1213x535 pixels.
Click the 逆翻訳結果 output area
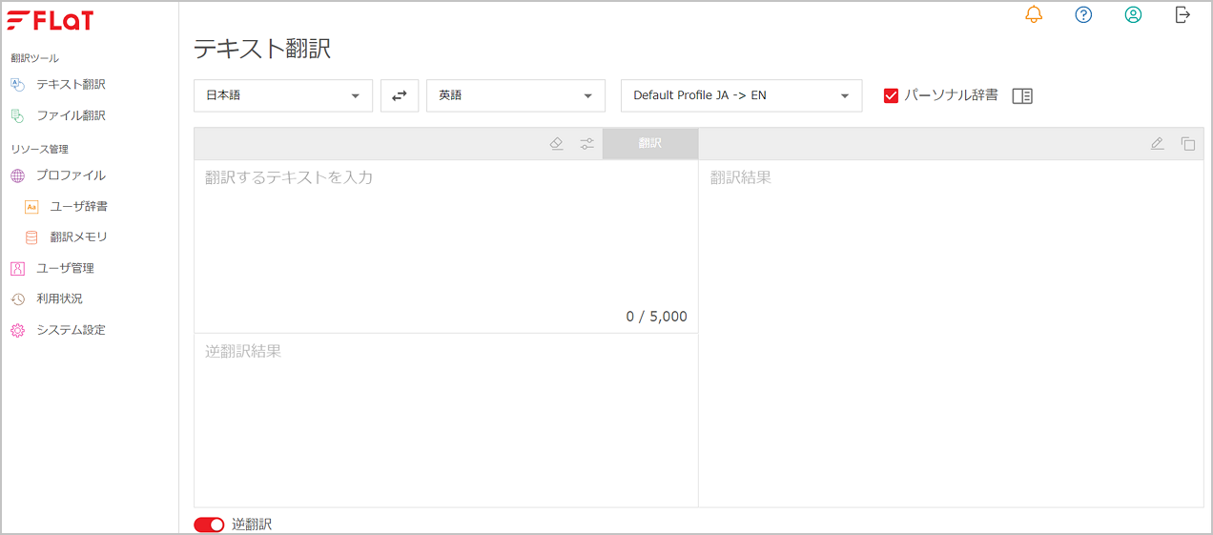[446, 420]
